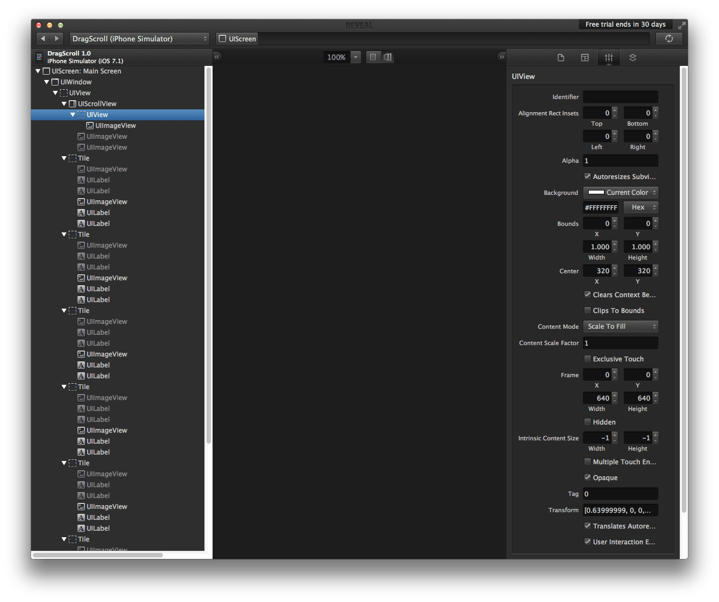Select the UIWindow row in the outline

point(118,82)
